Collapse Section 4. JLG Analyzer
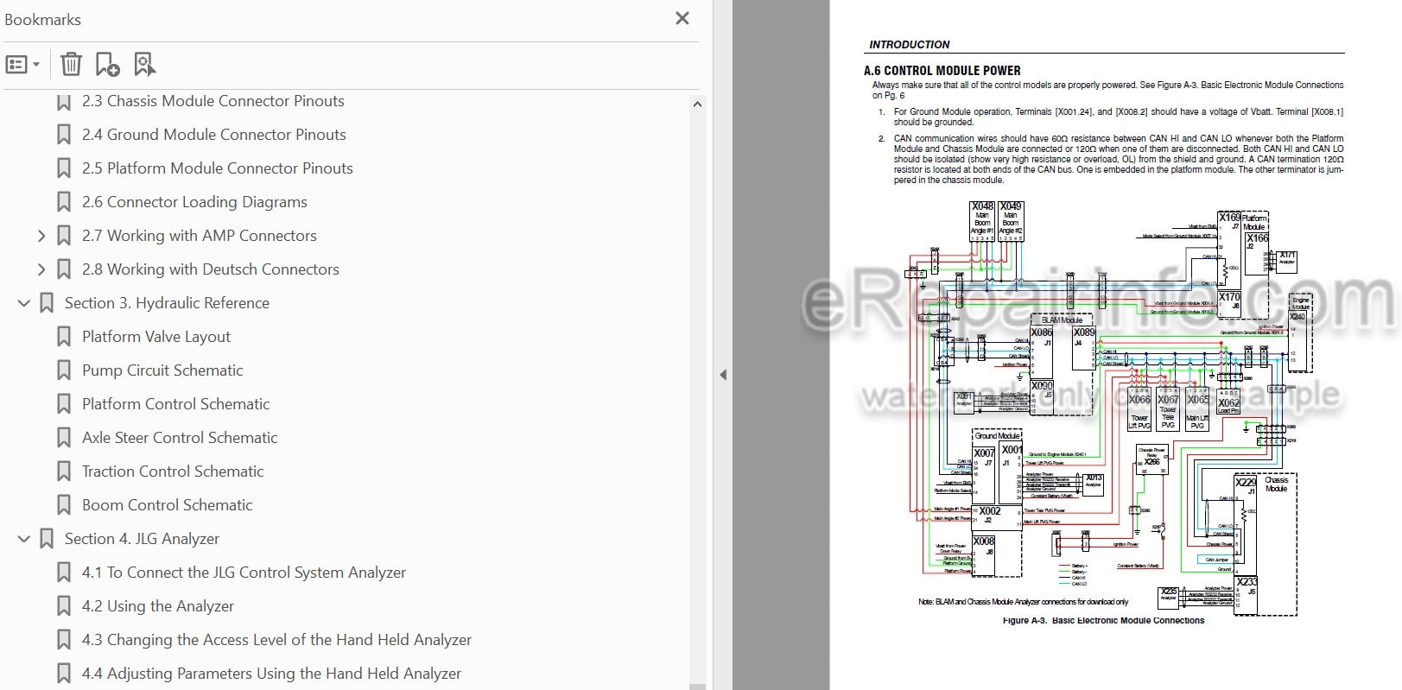Image resolution: width=1402 pixels, height=690 pixels. (x=24, y=539)
